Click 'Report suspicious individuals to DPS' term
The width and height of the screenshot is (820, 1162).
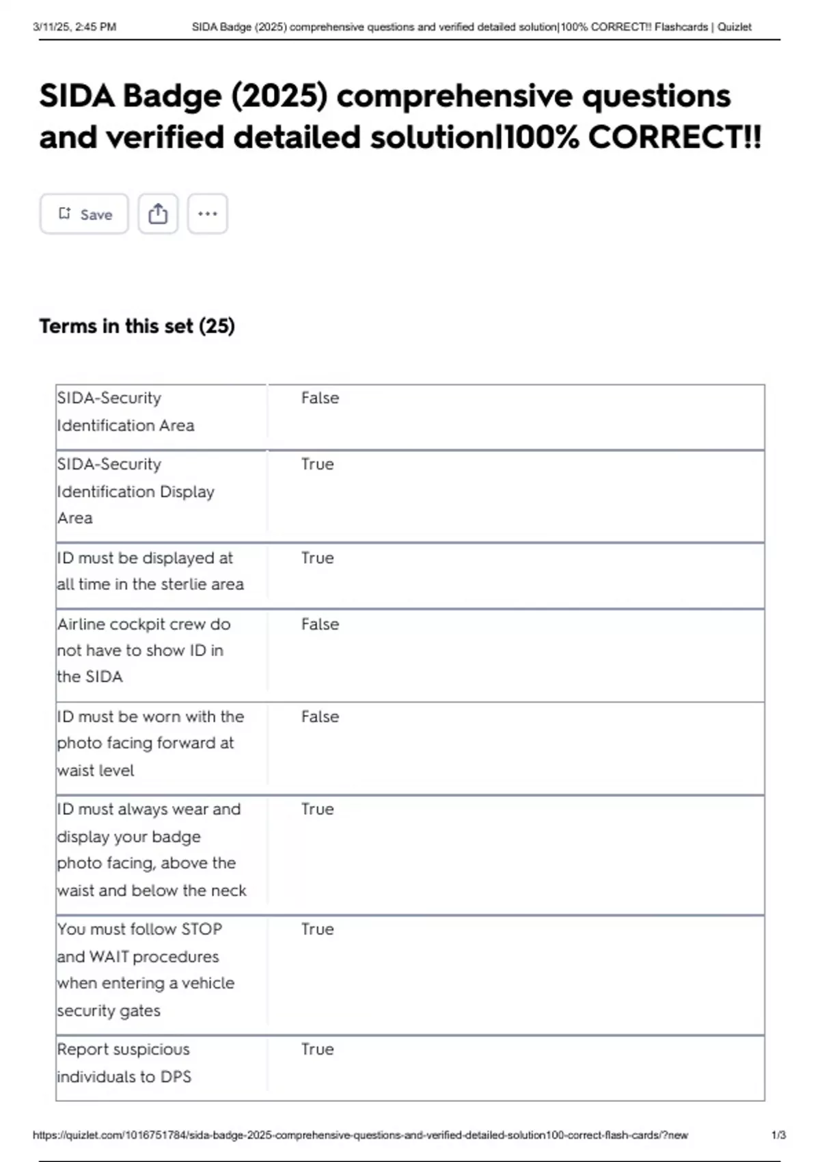coord(124,1063)
